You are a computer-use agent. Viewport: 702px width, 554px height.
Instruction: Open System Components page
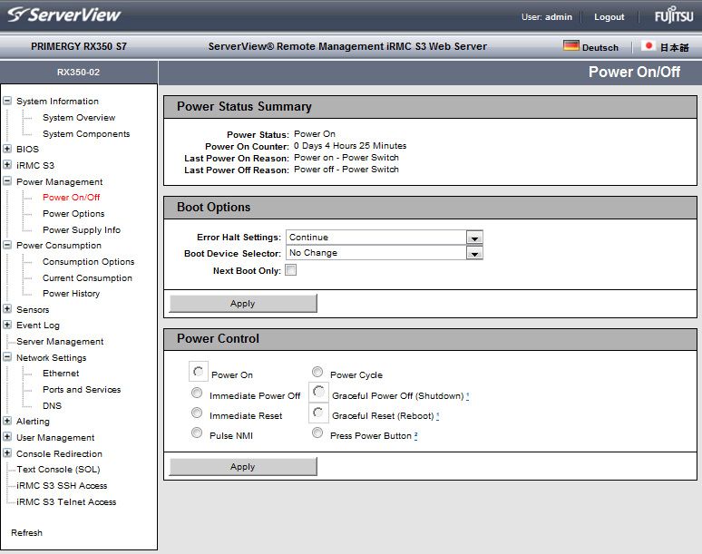(86, 134)
